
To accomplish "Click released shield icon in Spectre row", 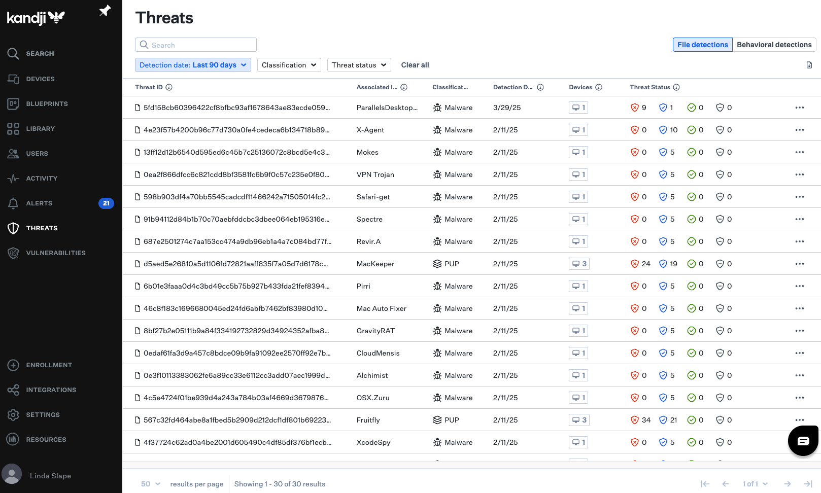I will pyautogui.click(x=720, y=219).
